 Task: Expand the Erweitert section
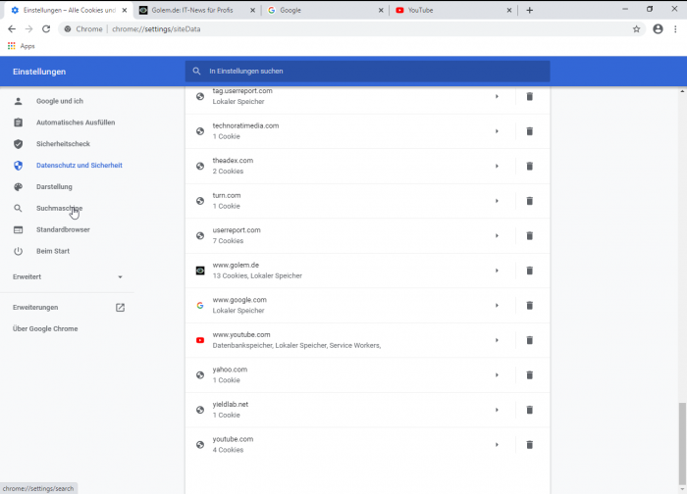(x=68, y=277)
